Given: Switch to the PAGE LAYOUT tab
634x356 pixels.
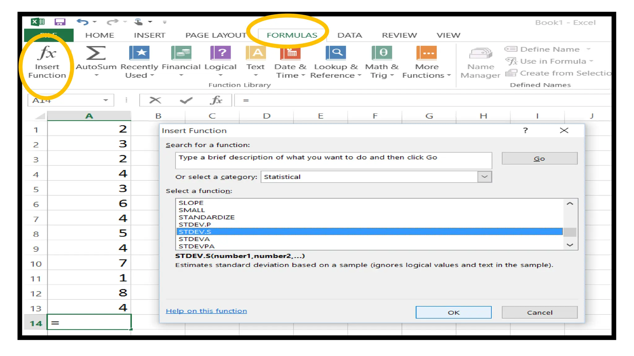Looking at the screenshot, I should point(216,35).
